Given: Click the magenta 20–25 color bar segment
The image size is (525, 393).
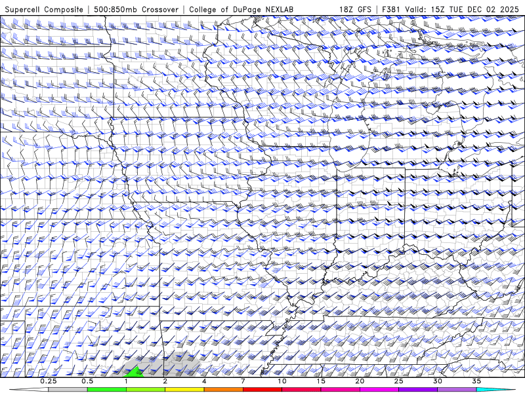Looking at the screenshot, I should tap(379, 390).
